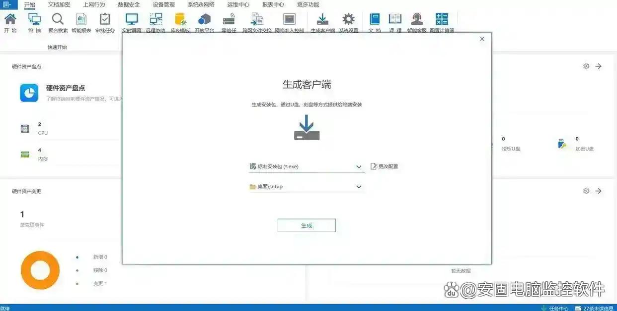Click the 加密U盘 USB drive icon
Viewport: 617px width, 311px height.
[562, 144]
